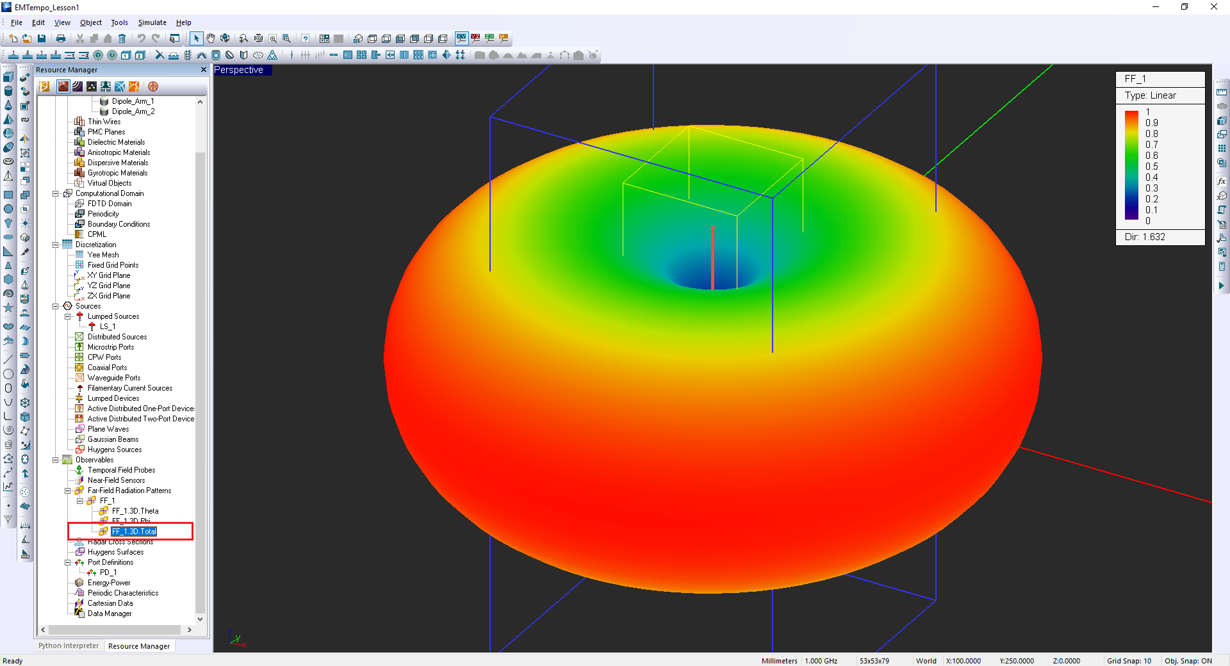Open the Simulate menu
This screenshot has width=1230, height=666.
click(152, 22)
